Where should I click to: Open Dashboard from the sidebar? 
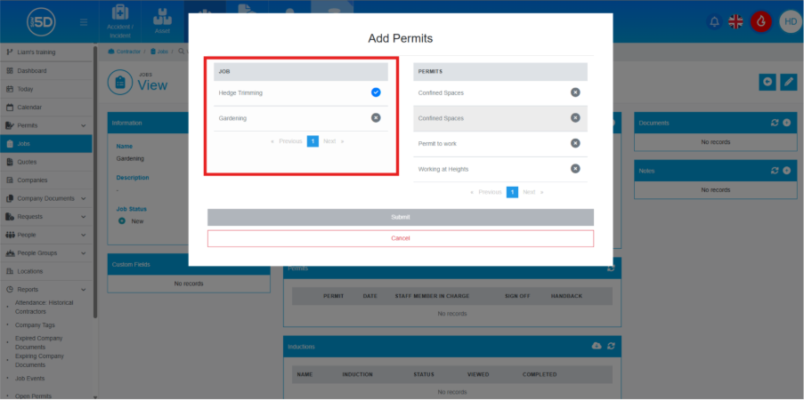tap(32, 70)
